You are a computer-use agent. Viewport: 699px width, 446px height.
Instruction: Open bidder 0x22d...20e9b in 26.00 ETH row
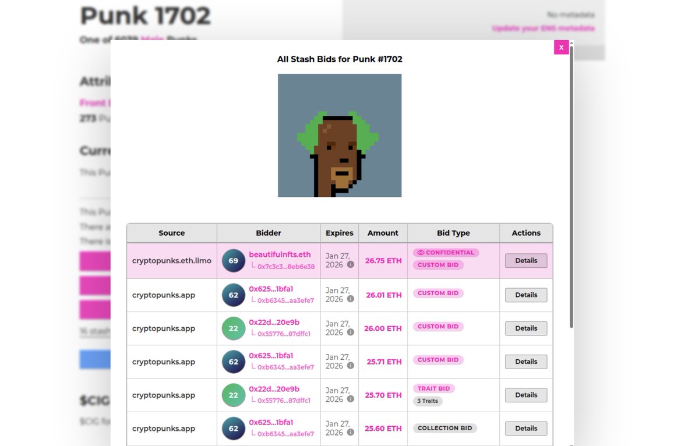(x=274, y=322)
